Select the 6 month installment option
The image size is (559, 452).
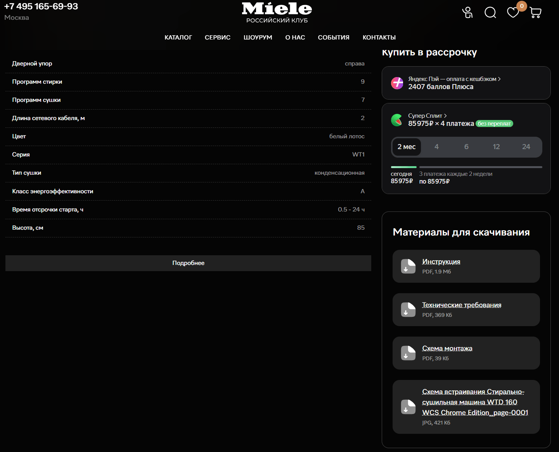click(466, 147)
